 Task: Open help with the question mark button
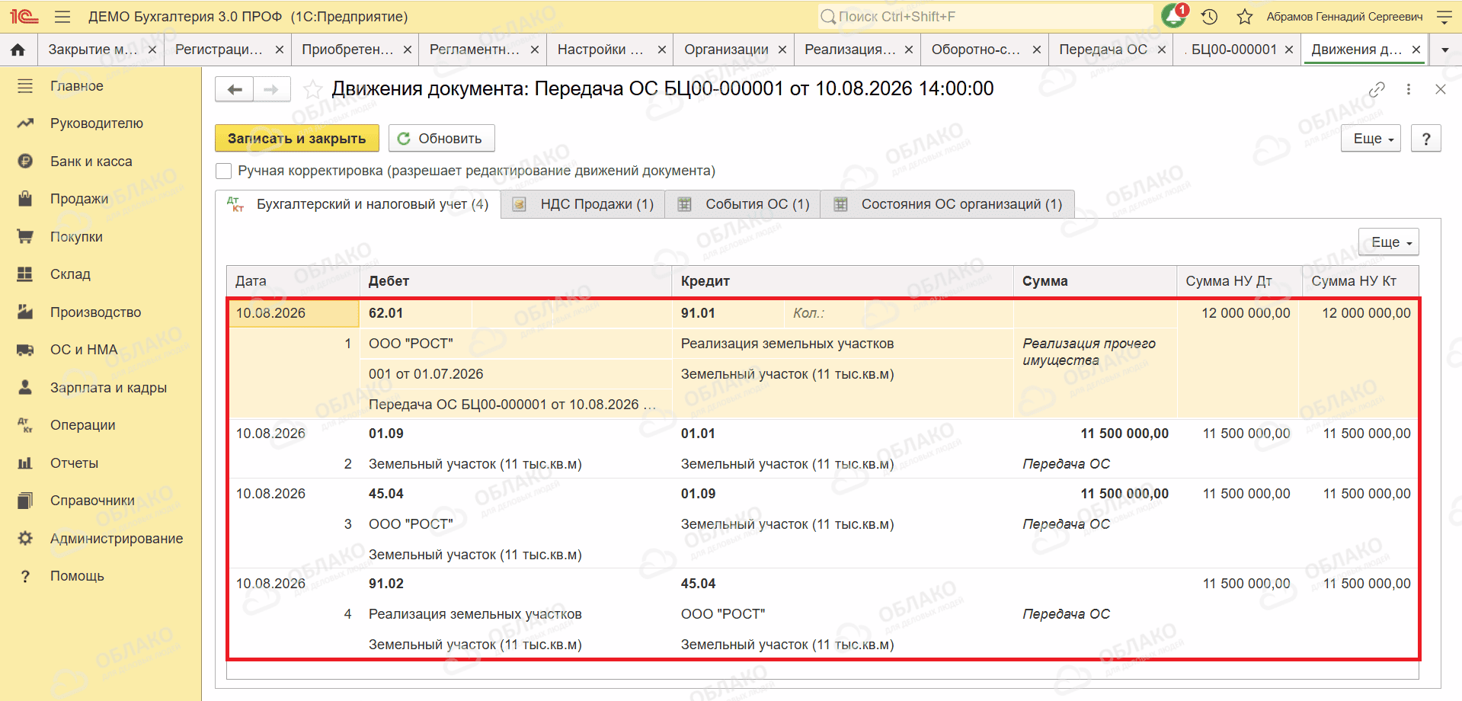[x=1426, y=139]
